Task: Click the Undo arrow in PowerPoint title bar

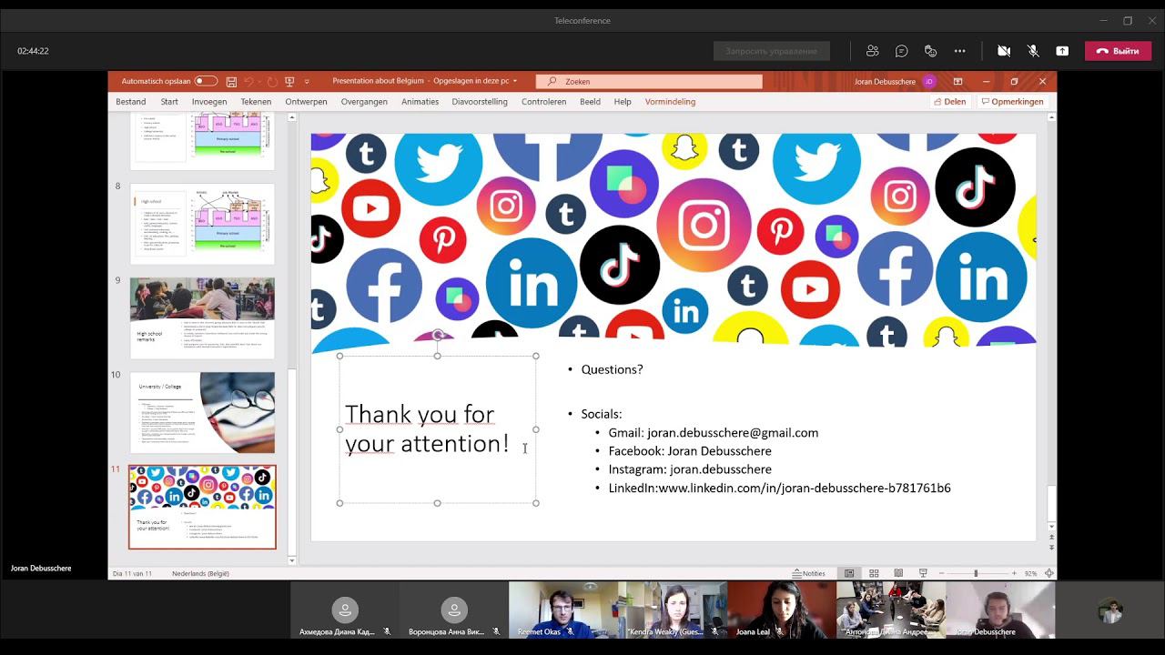Action: pos(248,81)
